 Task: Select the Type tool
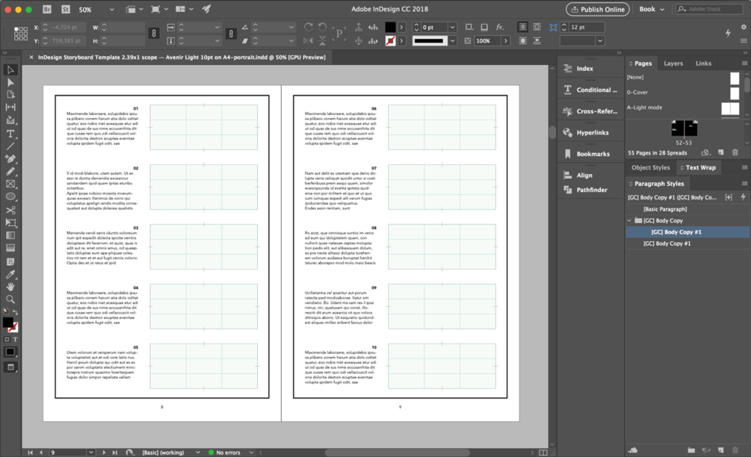point(10,134)
